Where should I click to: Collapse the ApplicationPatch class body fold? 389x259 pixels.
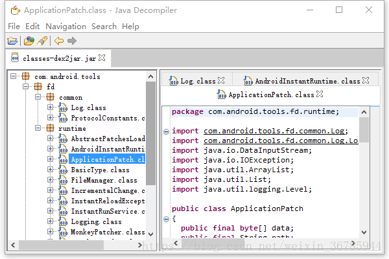point(166,219)
